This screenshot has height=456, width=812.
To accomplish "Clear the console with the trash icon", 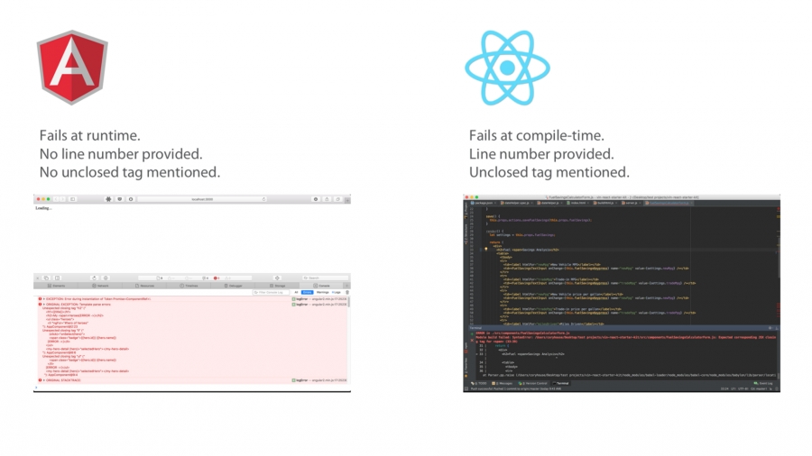I will 347,293.
